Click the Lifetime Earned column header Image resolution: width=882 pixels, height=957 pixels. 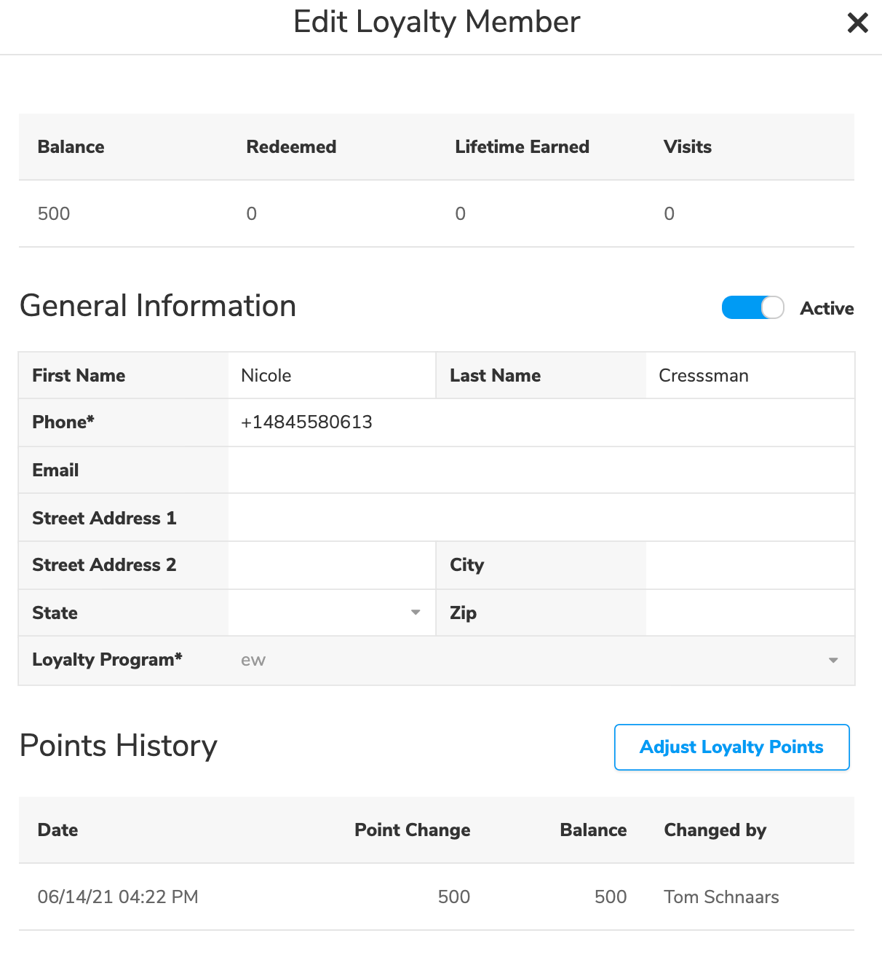[x=522, y=147]
